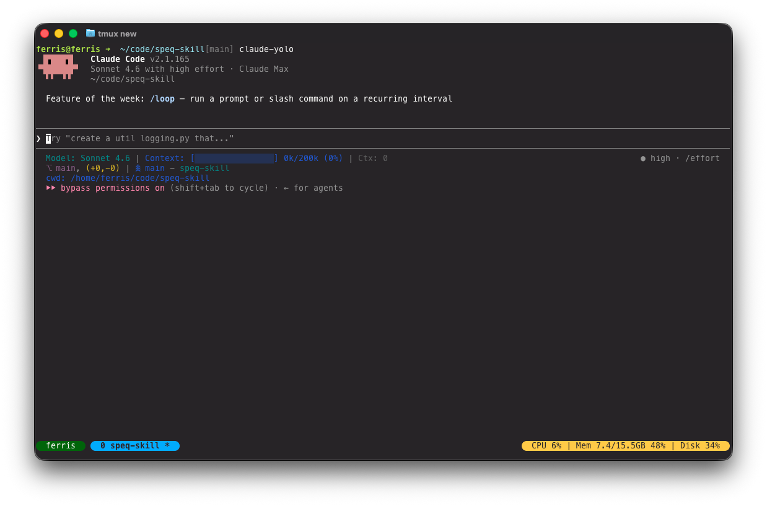
Task: Click the Claude Code v2.1.165 version text
Action: 140,59
